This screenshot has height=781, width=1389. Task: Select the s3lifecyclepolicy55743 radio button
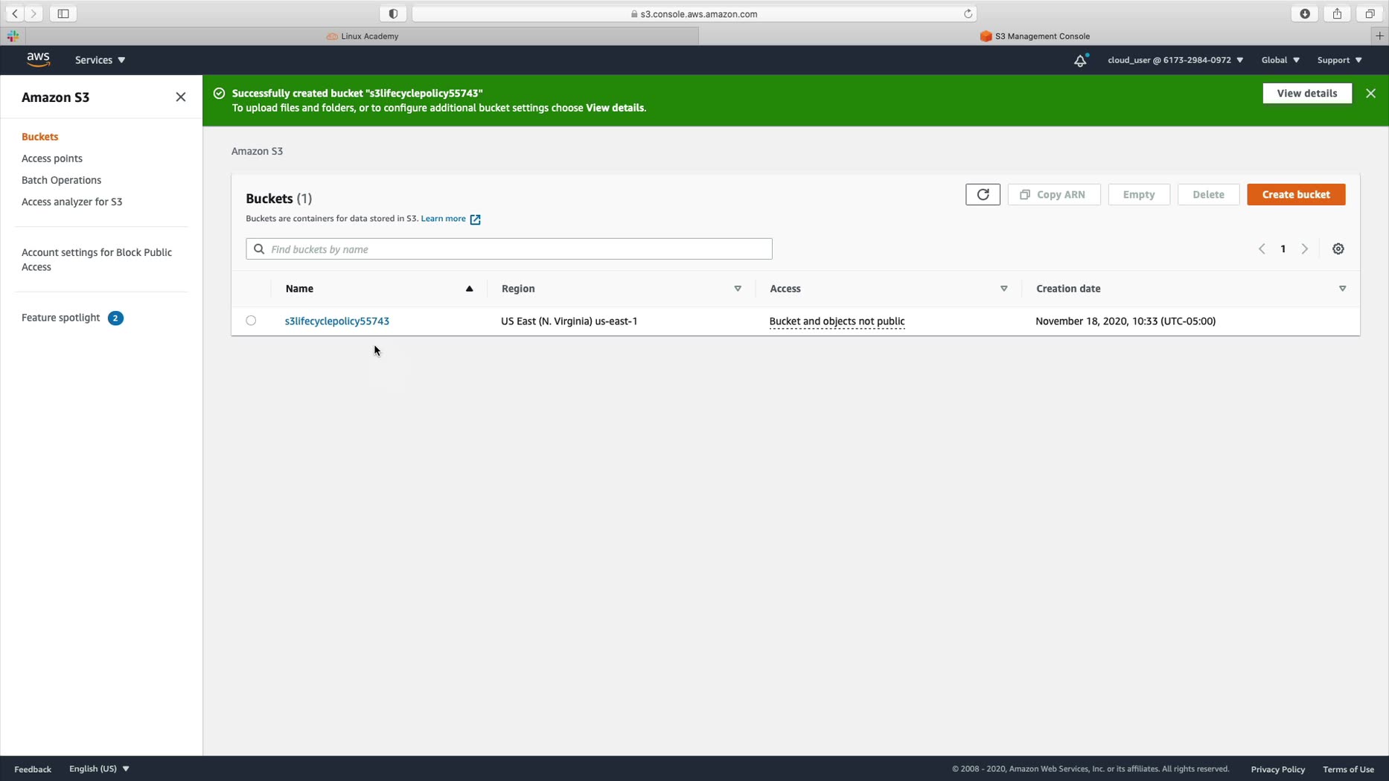tap(251, 321)
